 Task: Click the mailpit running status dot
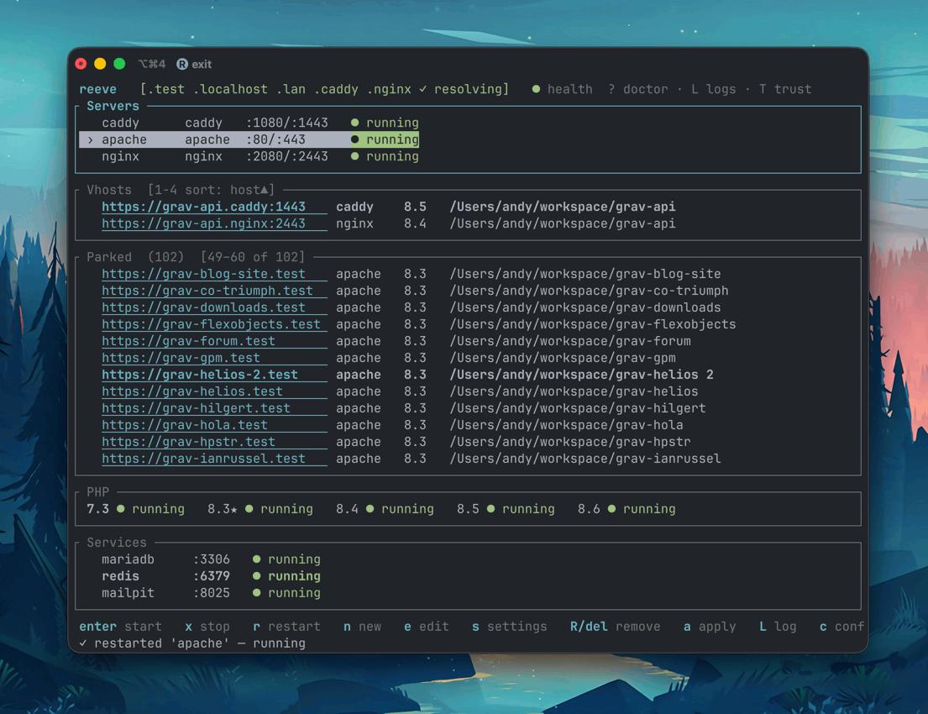pos(256,593)
